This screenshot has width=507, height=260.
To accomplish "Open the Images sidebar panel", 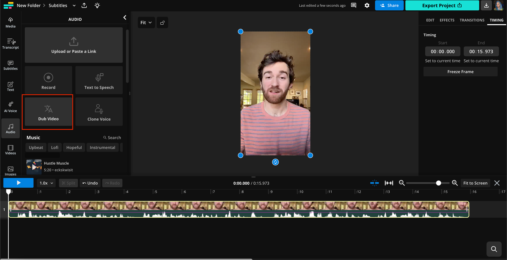I will click(10, 171).
